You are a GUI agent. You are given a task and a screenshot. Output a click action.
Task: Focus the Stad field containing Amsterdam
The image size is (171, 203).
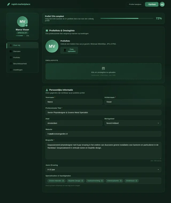click(74, 123)
